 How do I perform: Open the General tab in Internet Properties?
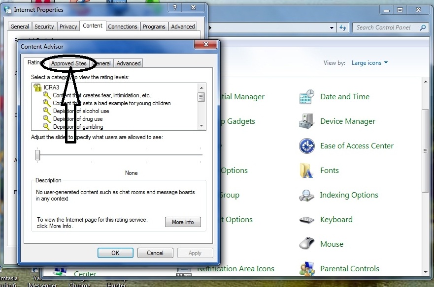pos(19,27)
